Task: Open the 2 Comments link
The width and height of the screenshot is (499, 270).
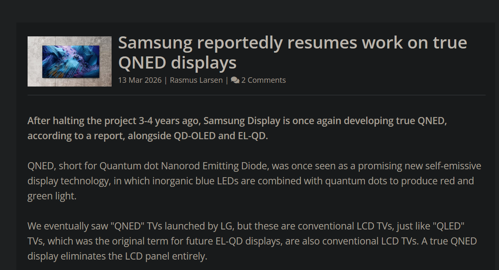Action: pos(263,80)
